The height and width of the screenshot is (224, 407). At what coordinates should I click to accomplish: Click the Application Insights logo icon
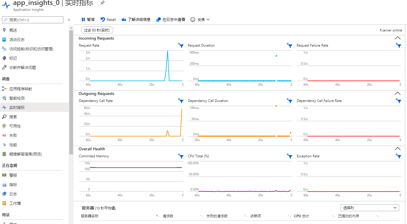[6, 6]
